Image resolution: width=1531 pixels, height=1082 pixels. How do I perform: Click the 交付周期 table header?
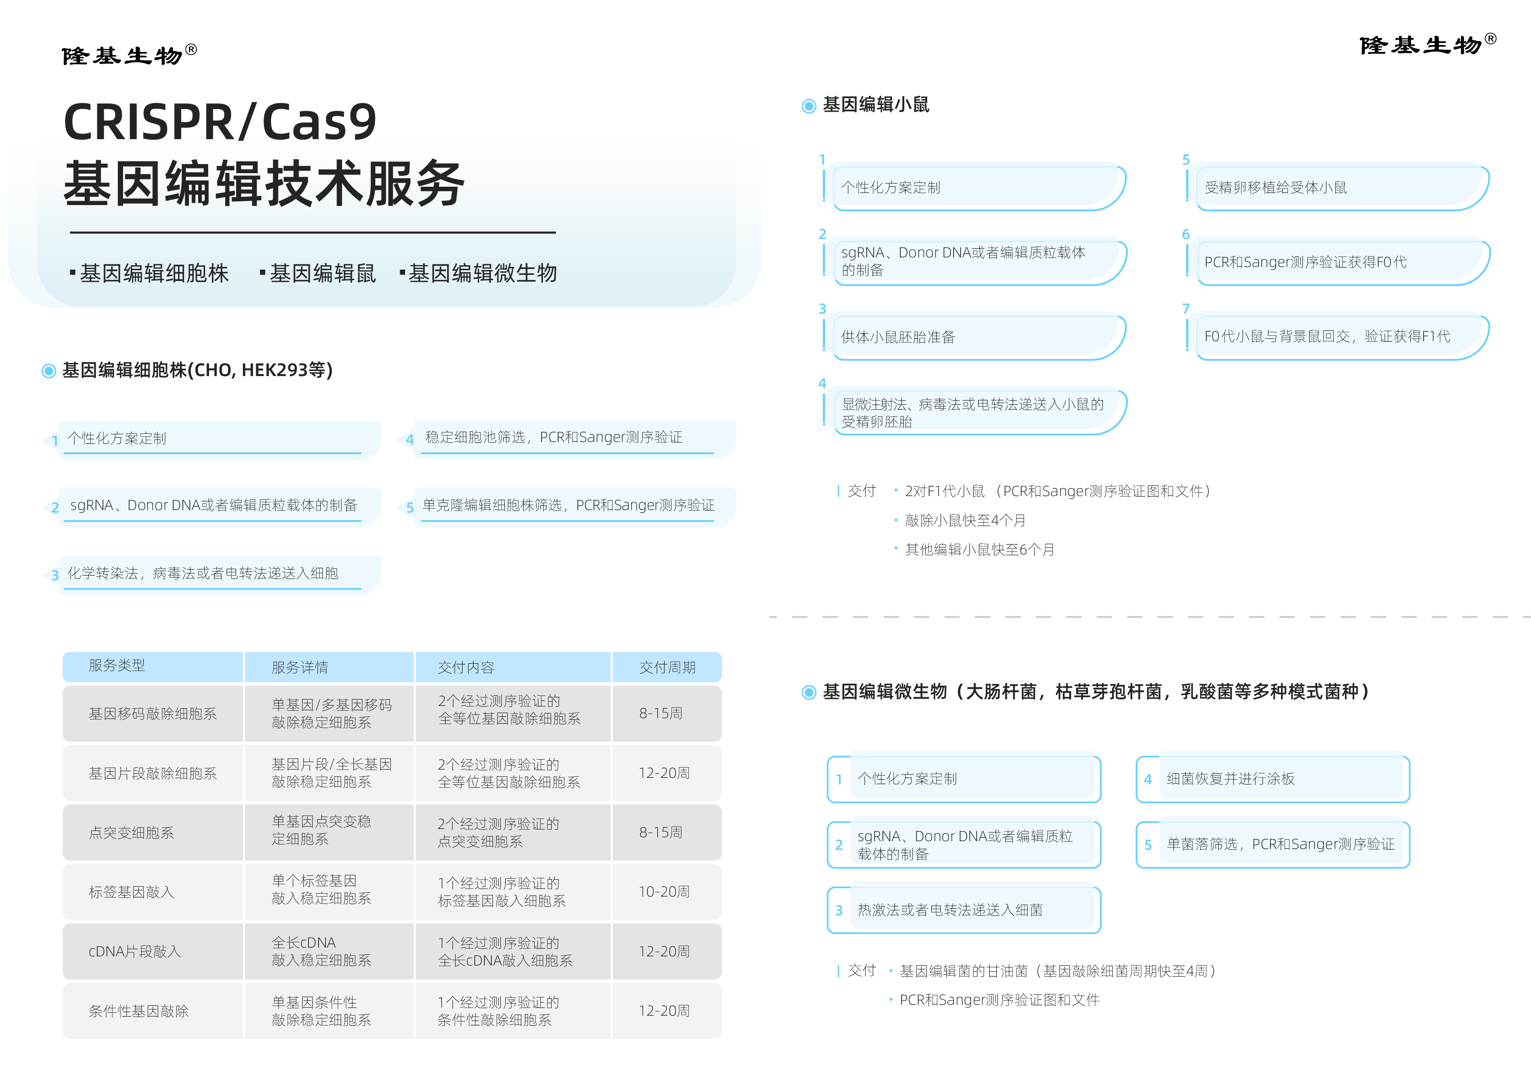point(667,668)
